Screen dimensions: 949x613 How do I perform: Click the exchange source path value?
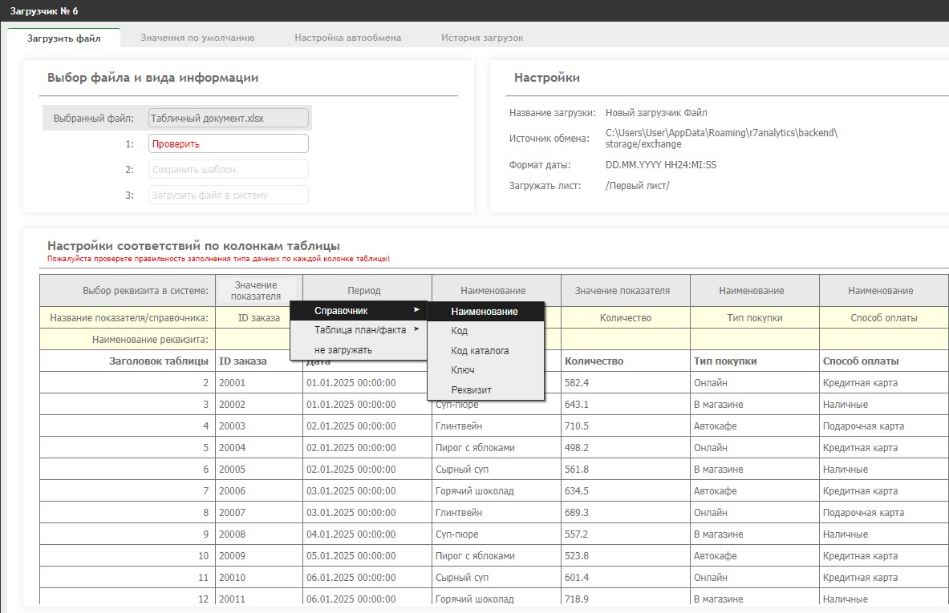pyautogui.click(x=721, y=139)
